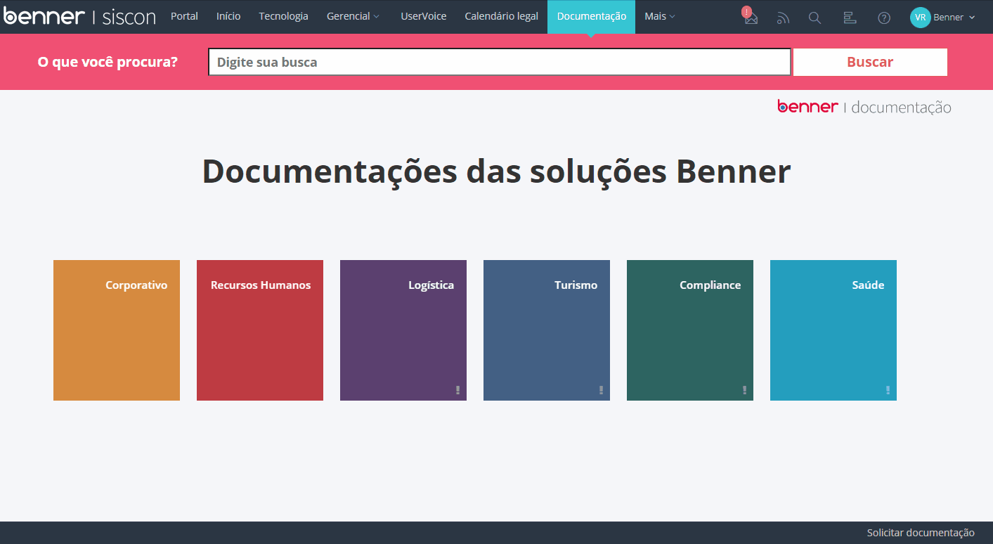This screenshot has height=544, width=993.
Task: Open the Tecnologia menu item
Action: click(283, 16)
